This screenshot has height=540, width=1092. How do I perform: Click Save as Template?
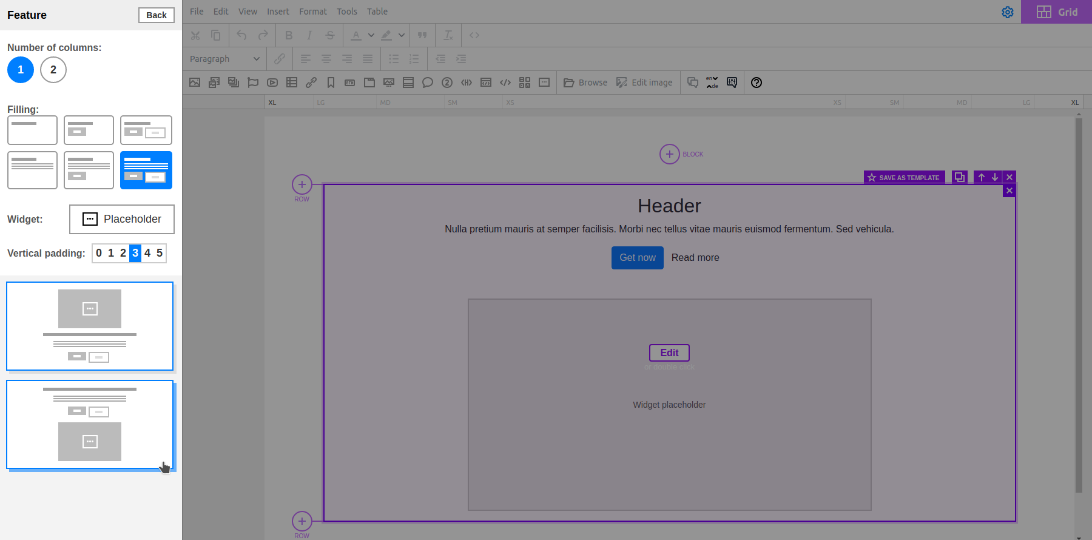click(x=904, y=178)
